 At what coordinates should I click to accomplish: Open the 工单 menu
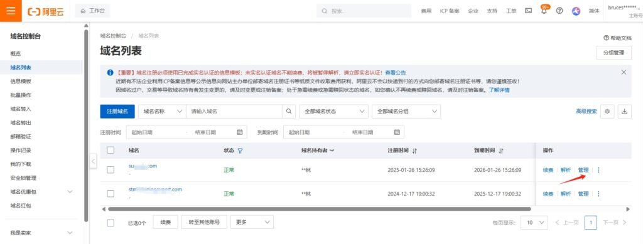(511, 11)
